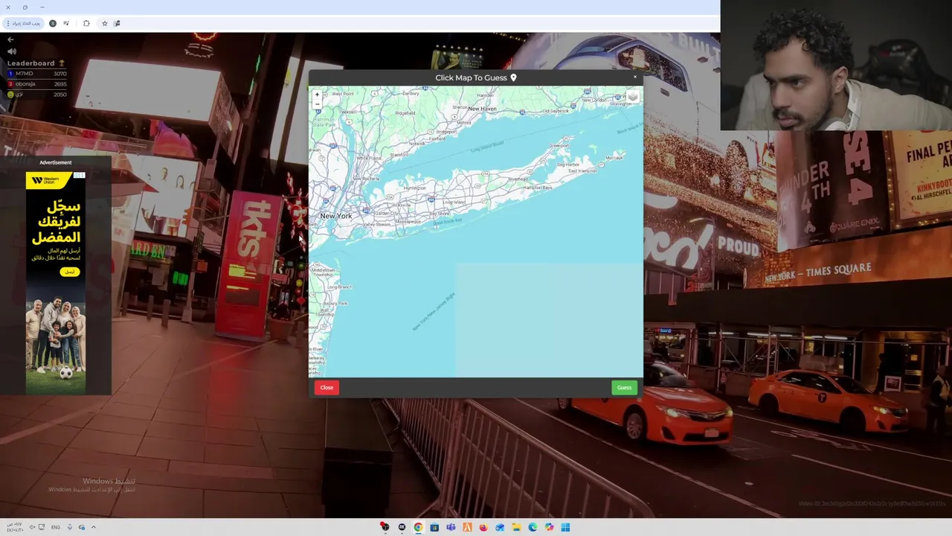Click Sag Harbor on the map

point(567,165)
